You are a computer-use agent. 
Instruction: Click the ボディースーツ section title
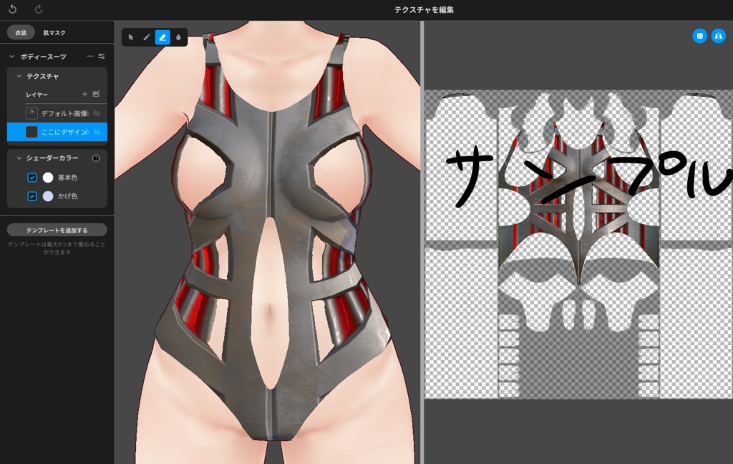tap(43, 57)
